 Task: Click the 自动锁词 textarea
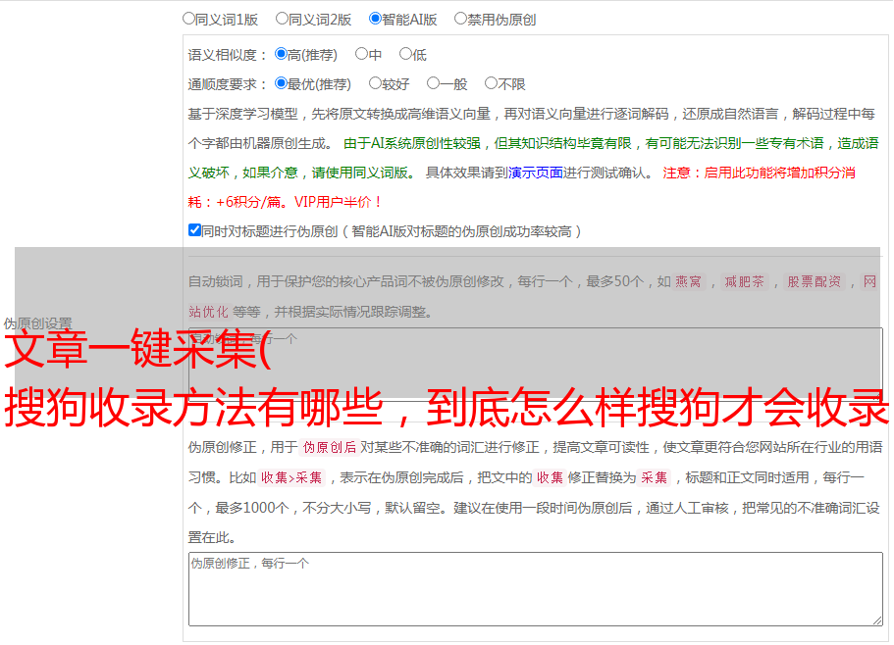point(536,363)
